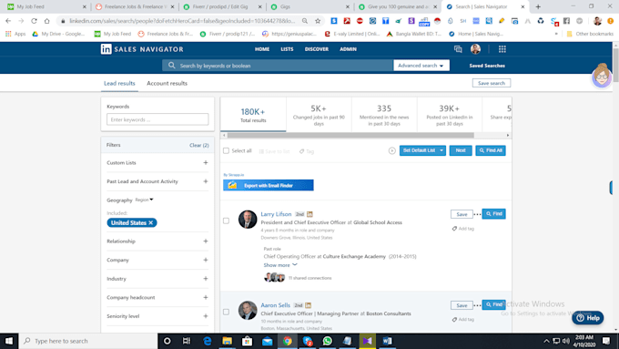Open the LinkedIn Sales Navigator logo
619x349 pixels.
click(142, 49)
